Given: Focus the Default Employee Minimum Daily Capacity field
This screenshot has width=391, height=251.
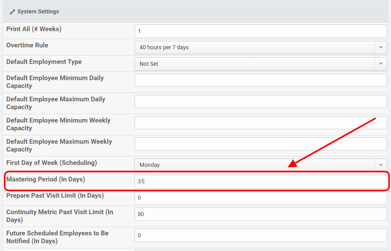Looking at the screenshot, I should coord(261,80).
